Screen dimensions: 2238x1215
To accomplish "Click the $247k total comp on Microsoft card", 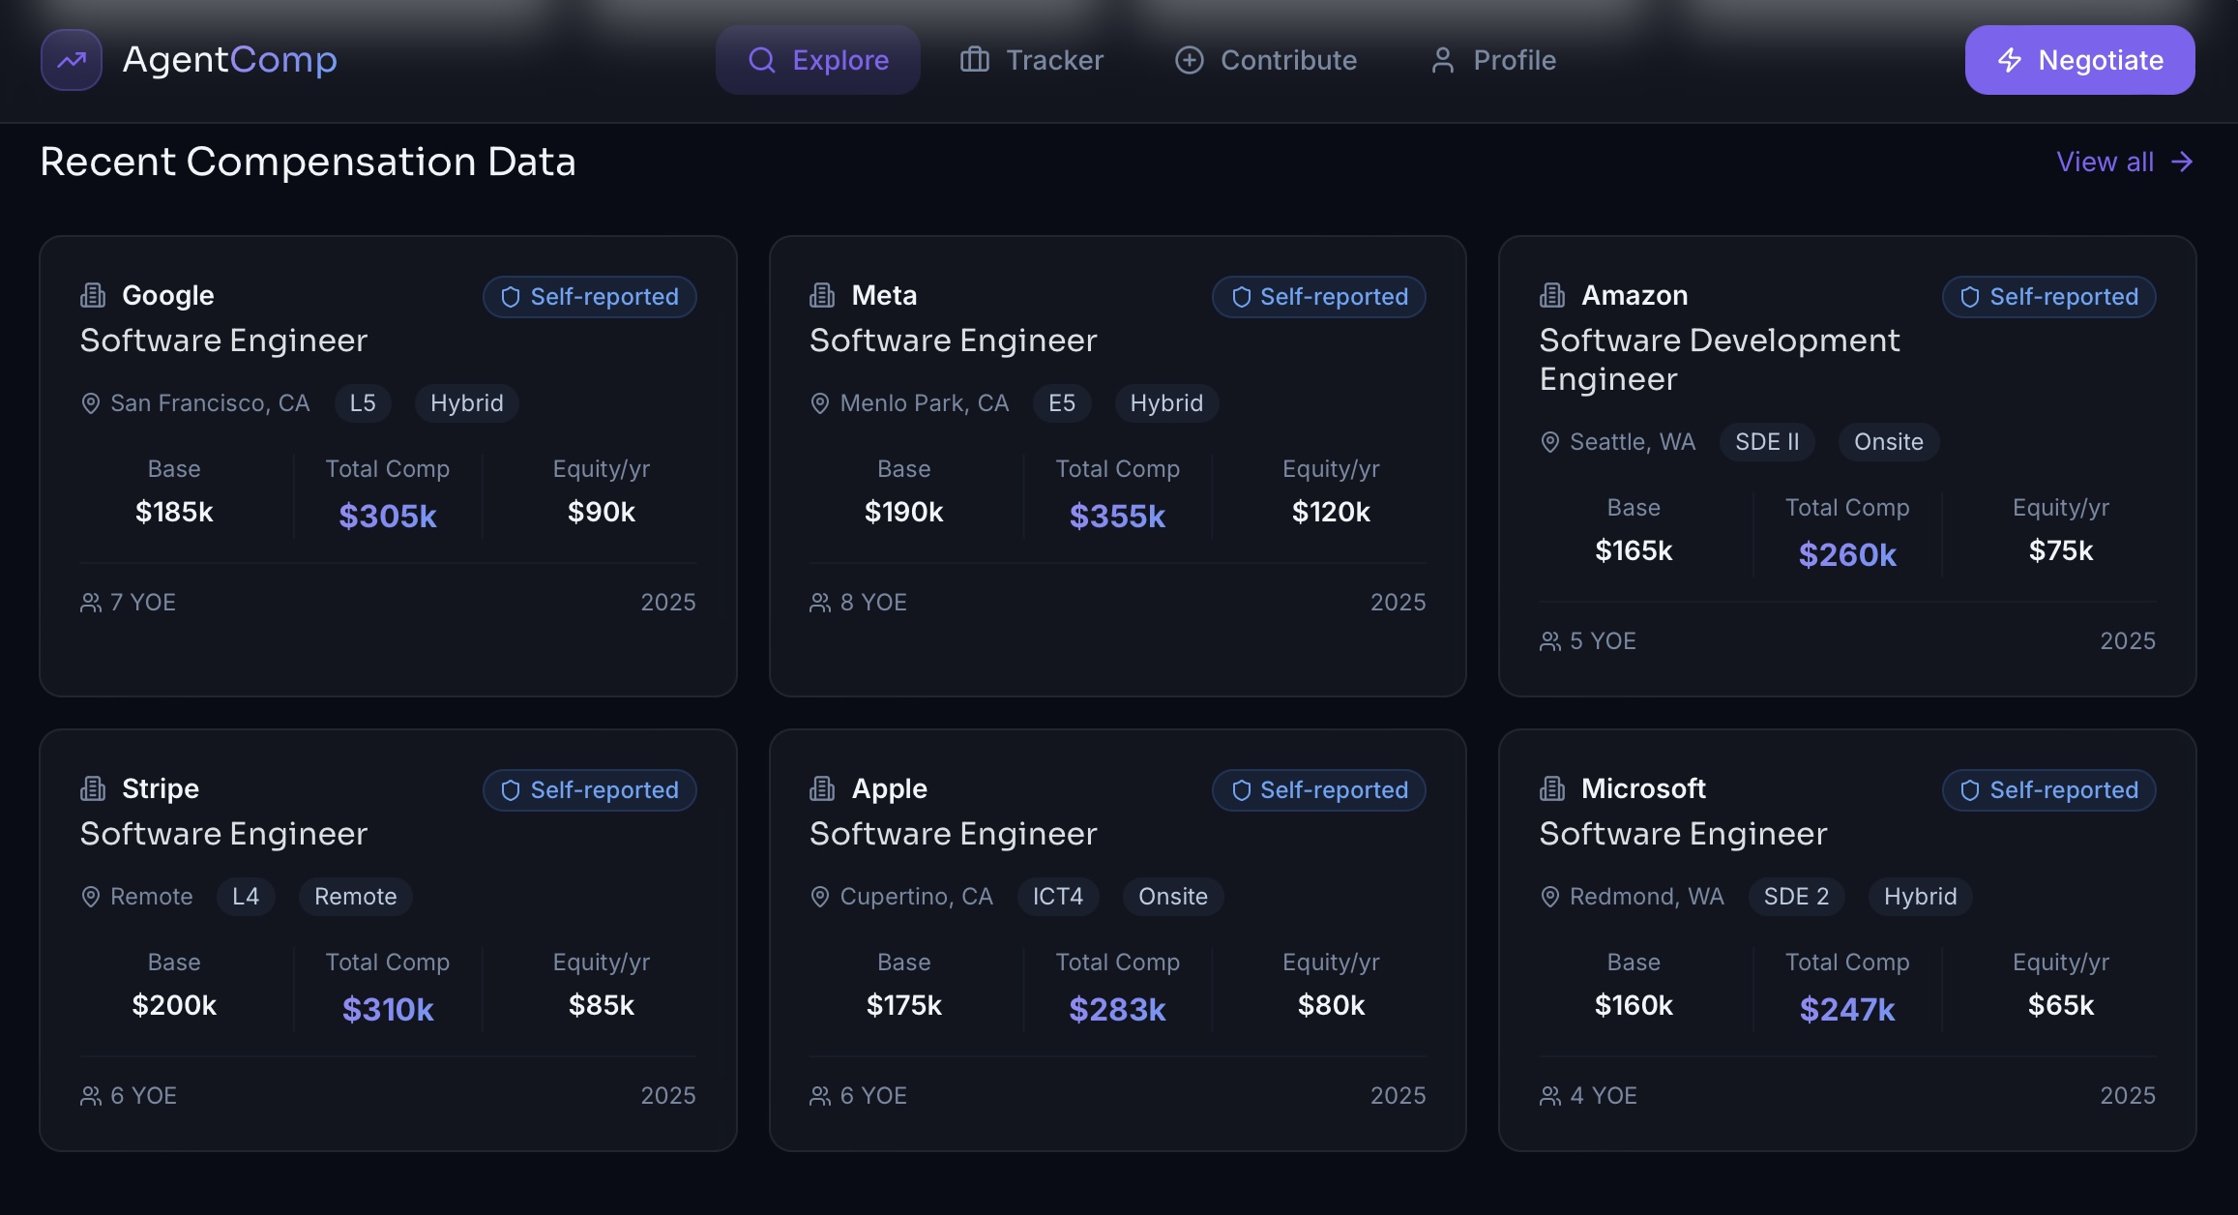I will click(x=1847, y=1009).
